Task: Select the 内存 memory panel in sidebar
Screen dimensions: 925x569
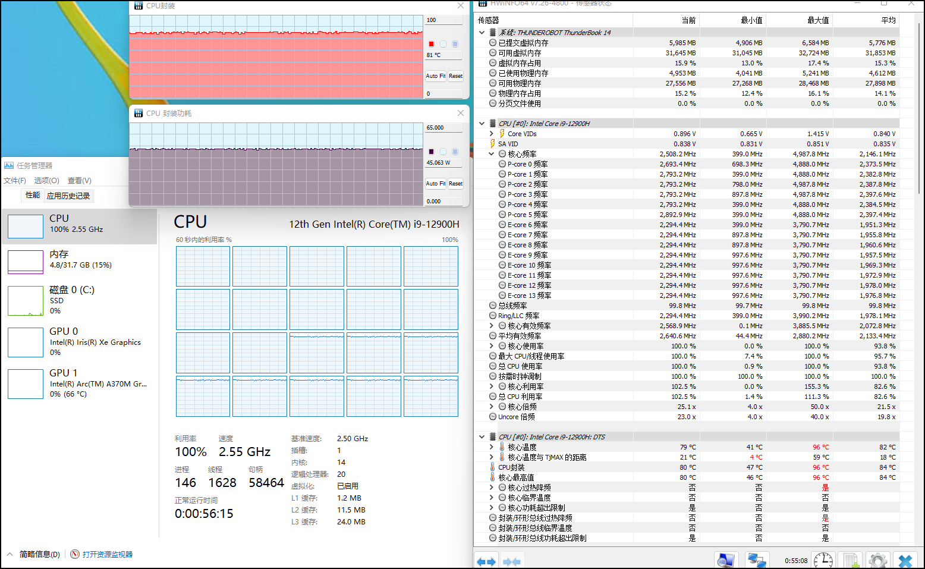Action: (80, 262)
